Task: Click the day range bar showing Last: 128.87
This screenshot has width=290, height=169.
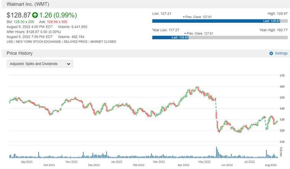Action: pos(220,21)
